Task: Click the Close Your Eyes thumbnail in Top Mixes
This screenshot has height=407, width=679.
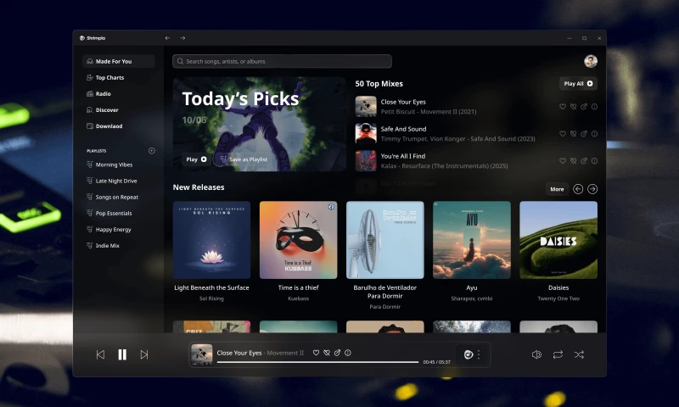Action: [366, 106]
